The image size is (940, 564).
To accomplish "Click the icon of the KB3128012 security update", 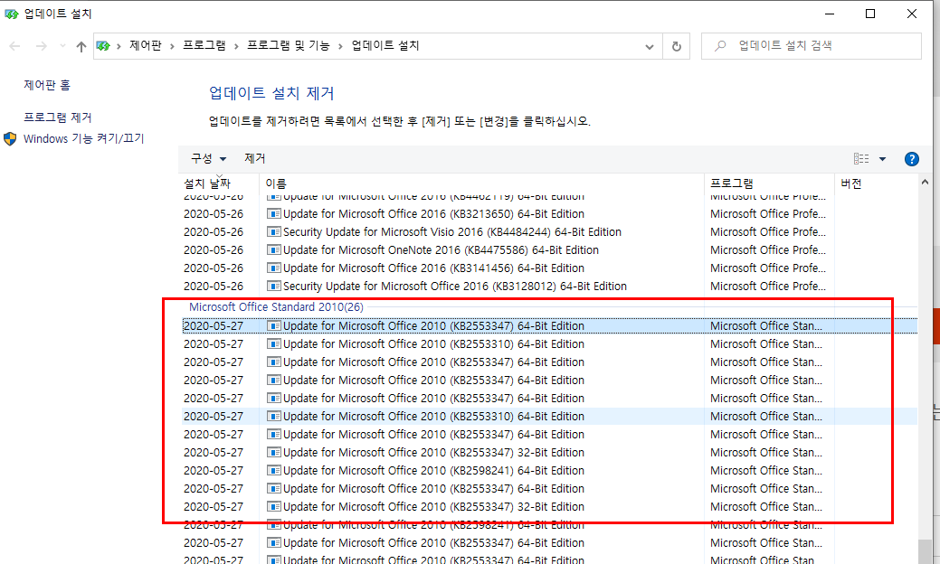I will pyautogui.click(x=274, y=287).
